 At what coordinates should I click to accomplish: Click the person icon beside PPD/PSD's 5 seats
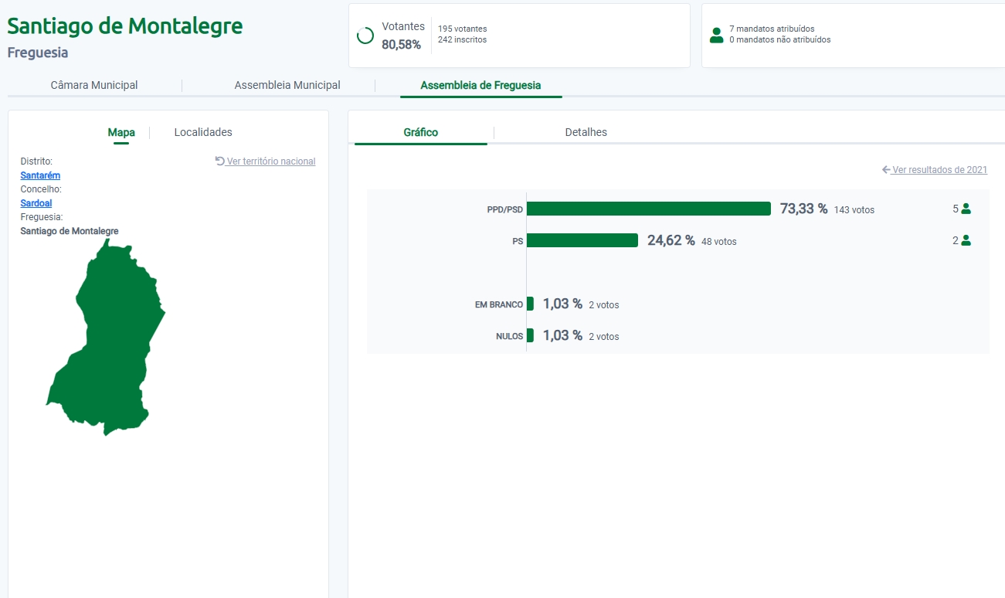(x=966, y=209)
